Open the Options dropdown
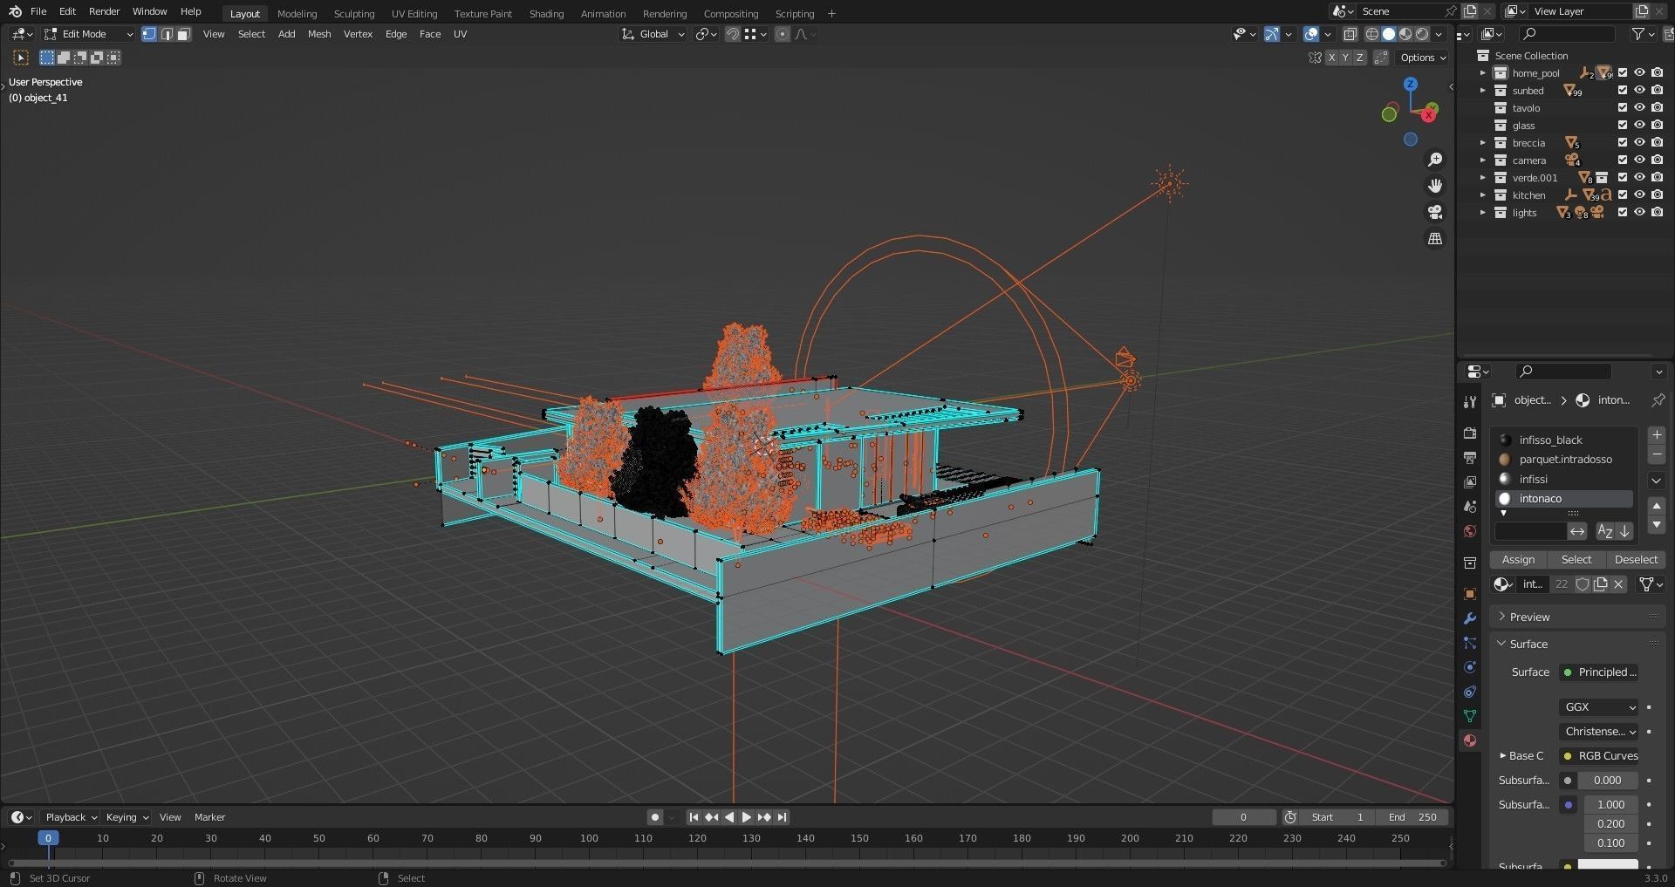 click(x=1423, y=58)
